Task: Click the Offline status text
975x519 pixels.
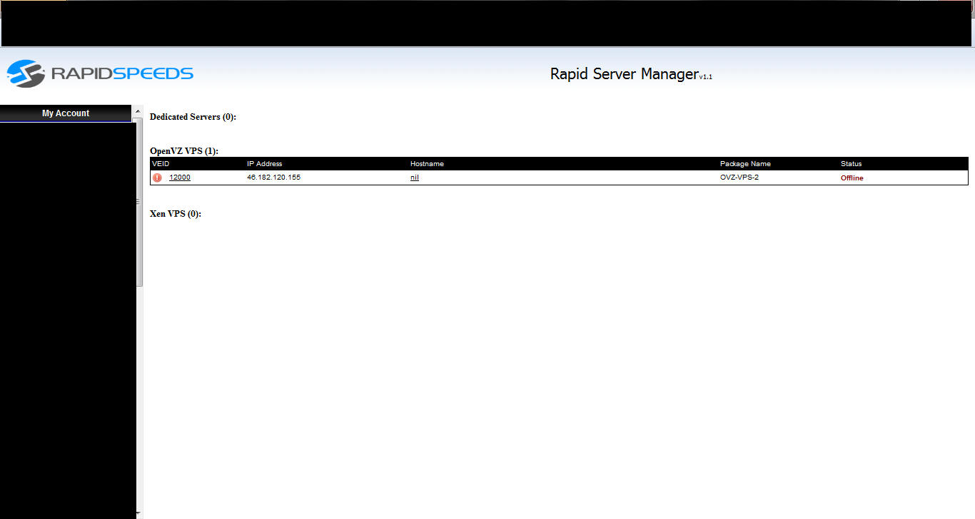Action: click(852, 178)
